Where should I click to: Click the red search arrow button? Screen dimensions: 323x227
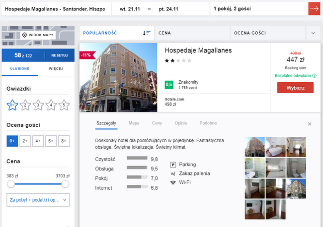pyautogui.click(x=314, y=8)
